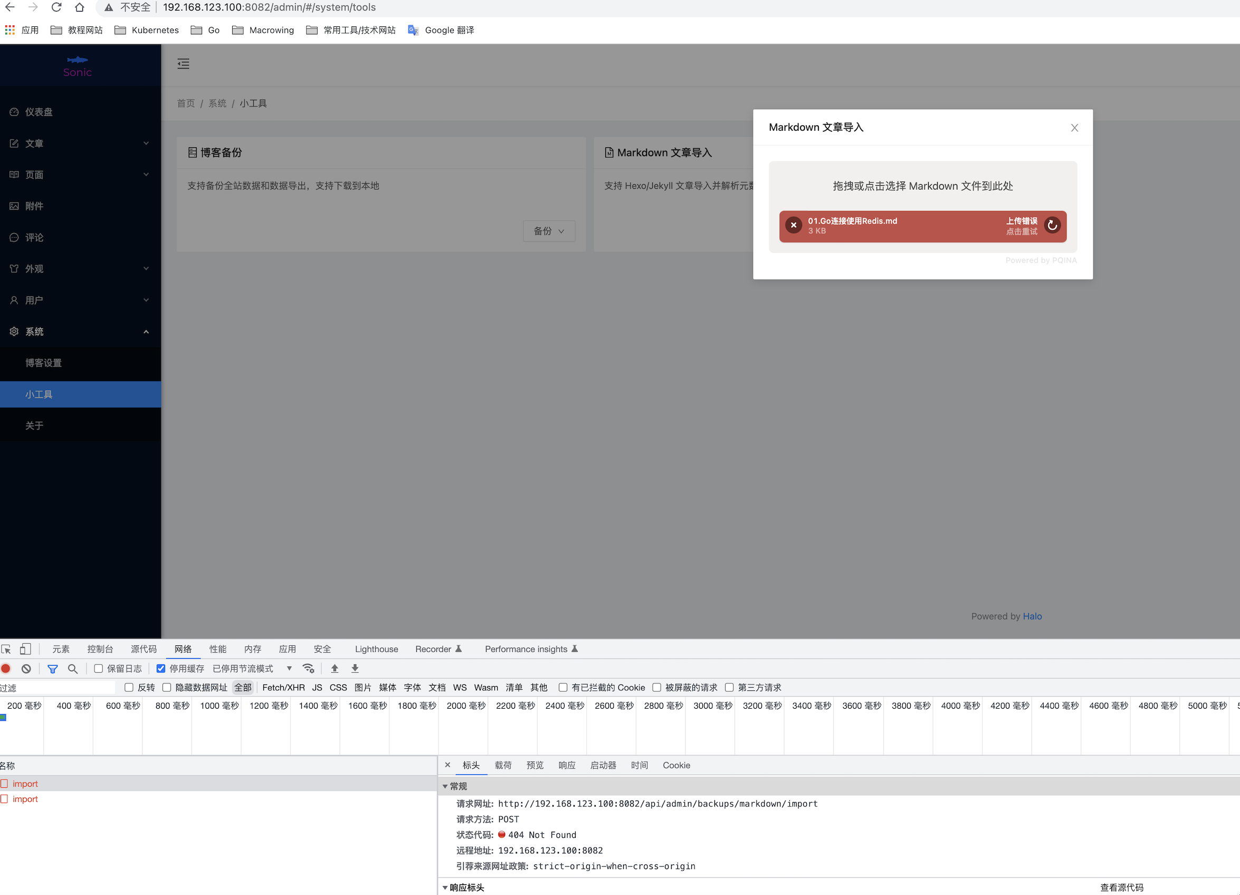Enable 反转 filter checkbox
This screenshot has width=1240, height=895.
pyautogui.click(x=129, y=687)
